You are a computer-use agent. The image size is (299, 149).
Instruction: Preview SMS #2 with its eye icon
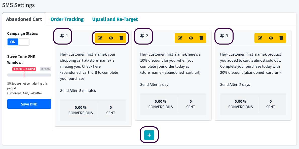[191, 38]
